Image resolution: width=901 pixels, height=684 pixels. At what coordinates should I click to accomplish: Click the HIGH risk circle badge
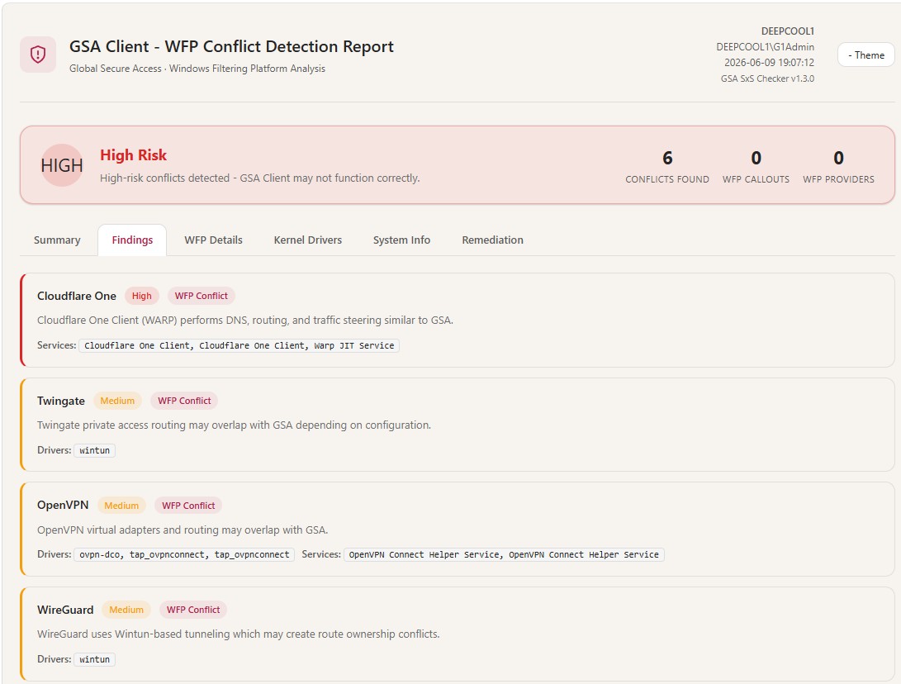click(x=62, y=165)
